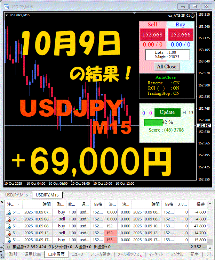This screenshot has height=260, width=215.
Task: Open the メールボックス tab
Action: pyautogui.click(x=129, y=254)
